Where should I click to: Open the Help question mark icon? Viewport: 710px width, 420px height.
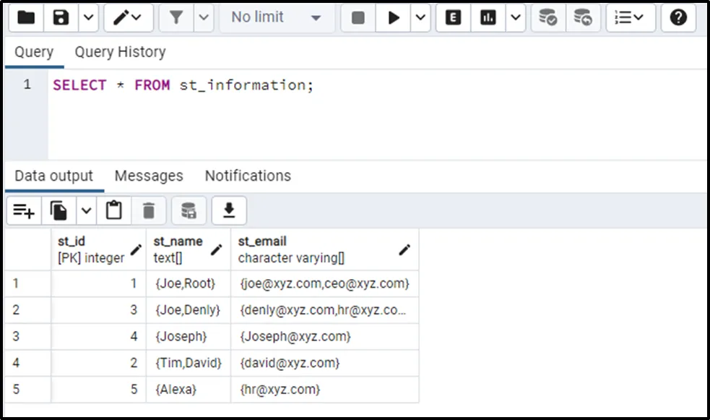pyautogui.click(x=677, y=18)
